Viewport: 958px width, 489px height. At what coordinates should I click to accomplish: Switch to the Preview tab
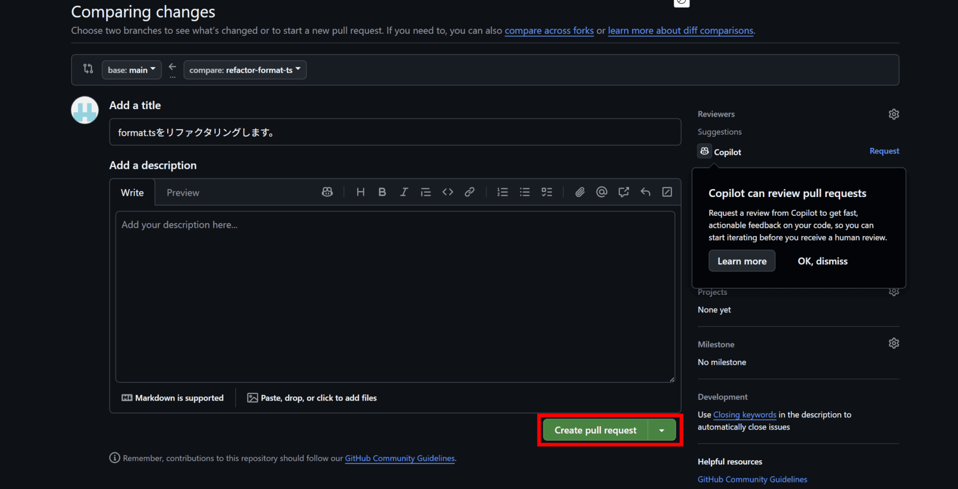183,192
